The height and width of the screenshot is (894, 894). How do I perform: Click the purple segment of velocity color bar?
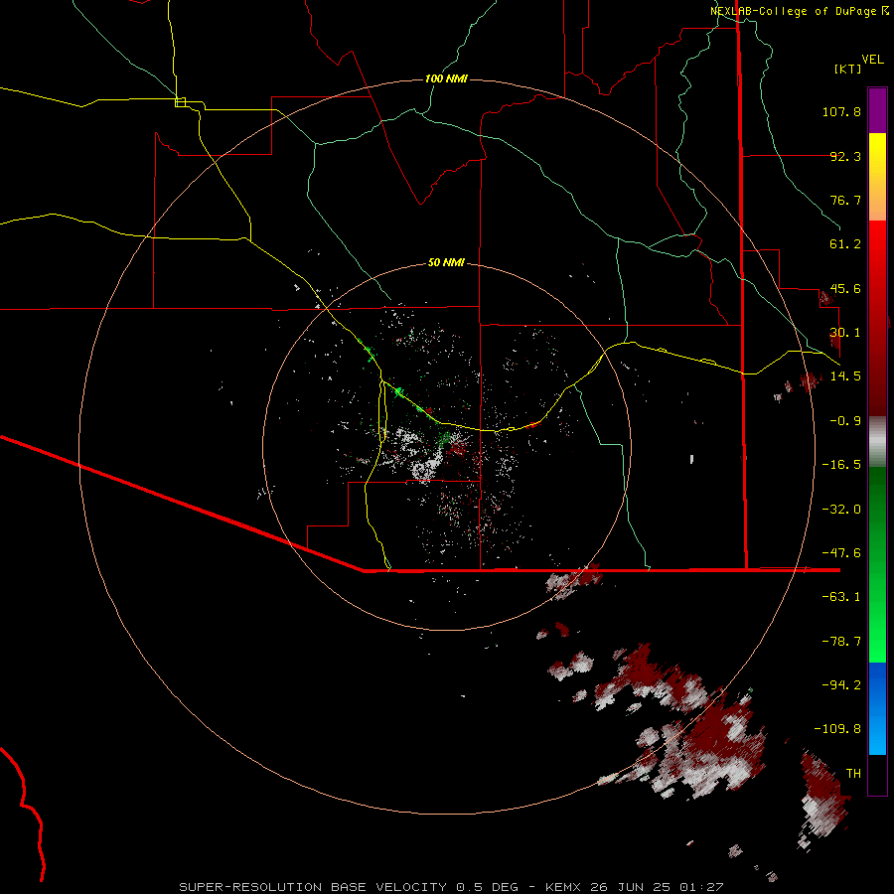[x=877, y=110]
